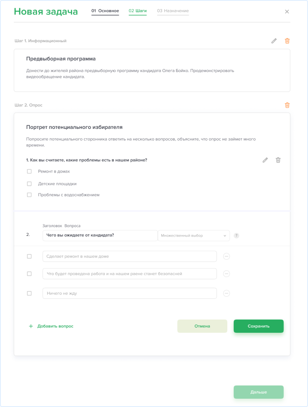The width and height of the screenshot is (308, 407).
Task: Tick the 'Детские площадки' checkbox
Action: (29, 184)
